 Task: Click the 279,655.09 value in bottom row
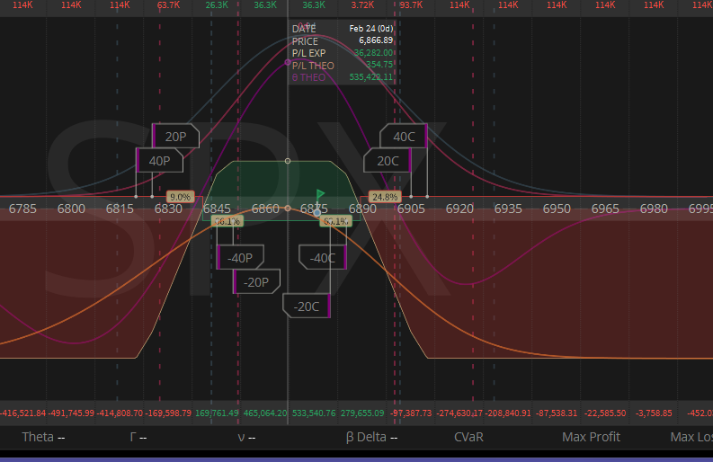coord(362,413)
